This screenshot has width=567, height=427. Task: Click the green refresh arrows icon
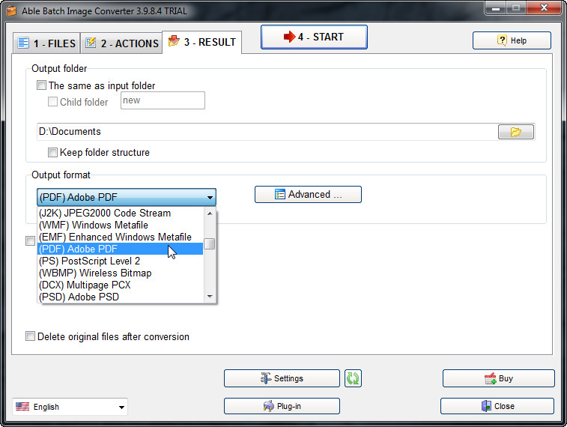(353, 378)
